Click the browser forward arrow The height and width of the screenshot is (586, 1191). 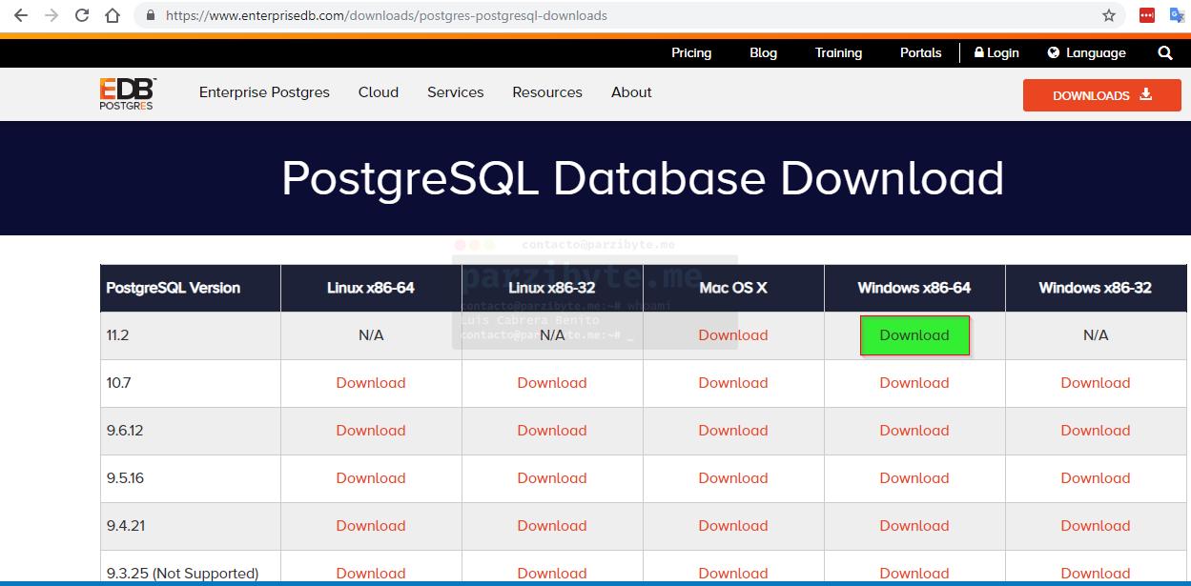[51, 15]
